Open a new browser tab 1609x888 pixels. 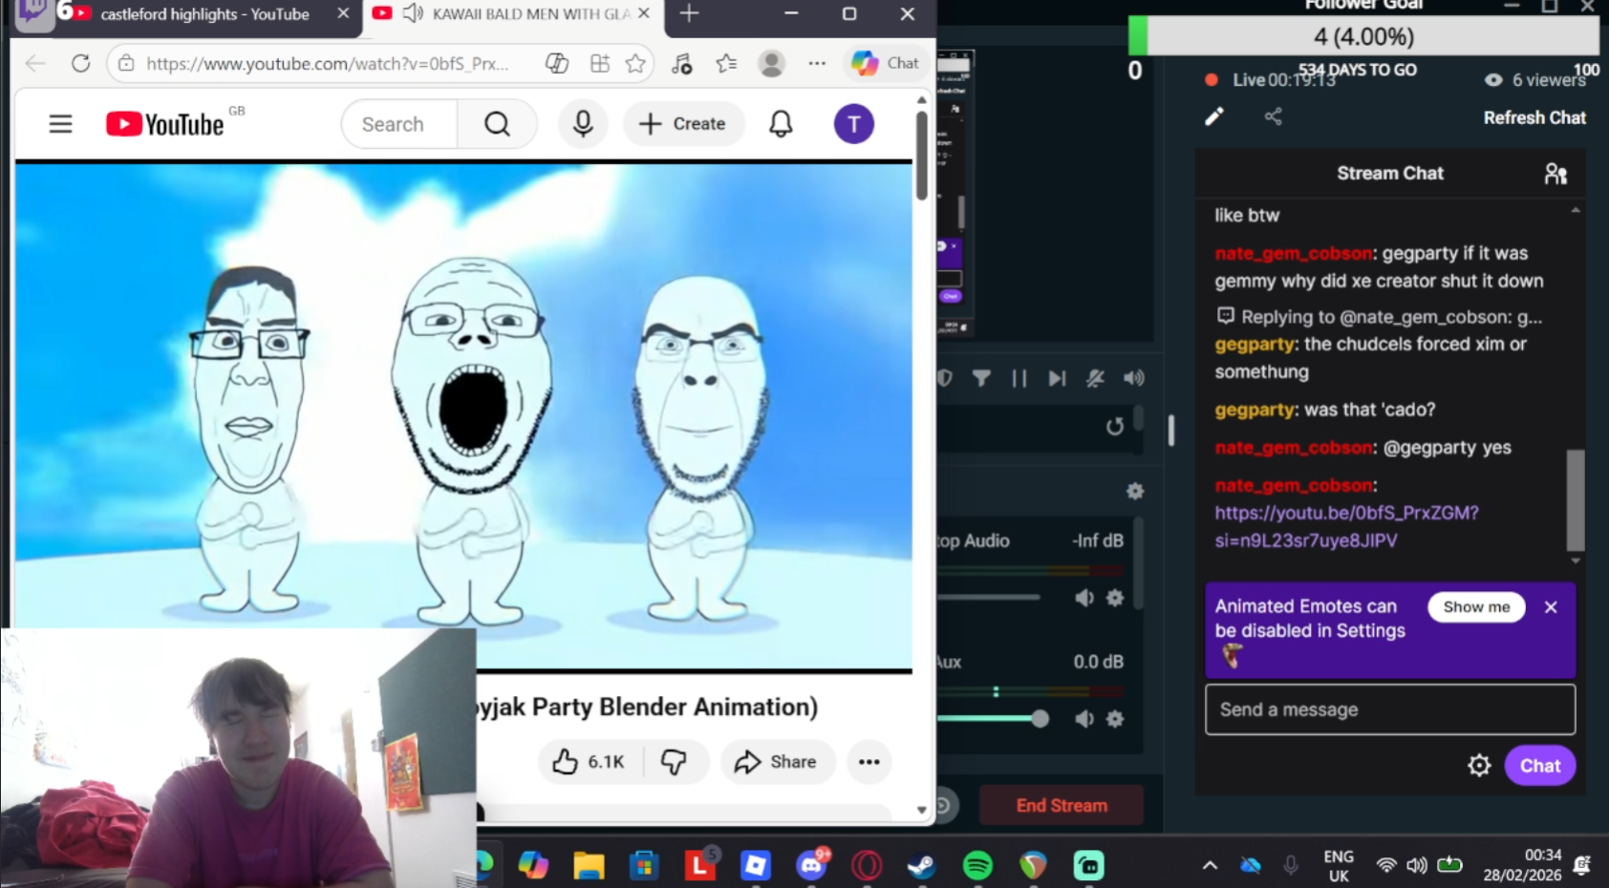pyautogui.click(x=689, y=14)
